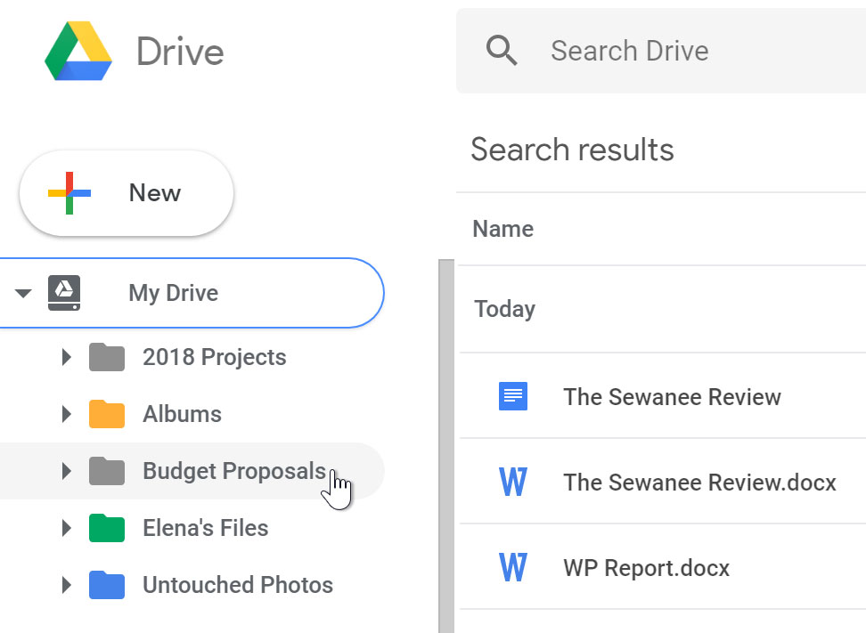This screenshot has height=633, width=866.
Task: Click the blue Untouched Photos folder icon
Action: tap(105, 584)
